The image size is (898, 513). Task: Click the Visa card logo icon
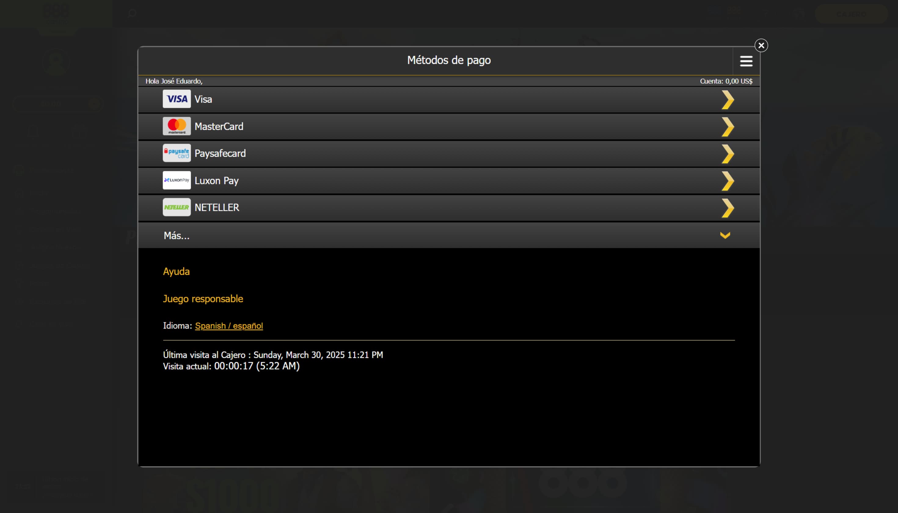point(177,99)
